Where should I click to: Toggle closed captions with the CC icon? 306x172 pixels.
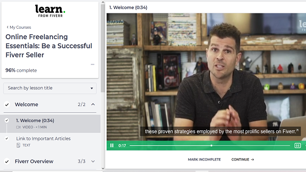[297, 145]
